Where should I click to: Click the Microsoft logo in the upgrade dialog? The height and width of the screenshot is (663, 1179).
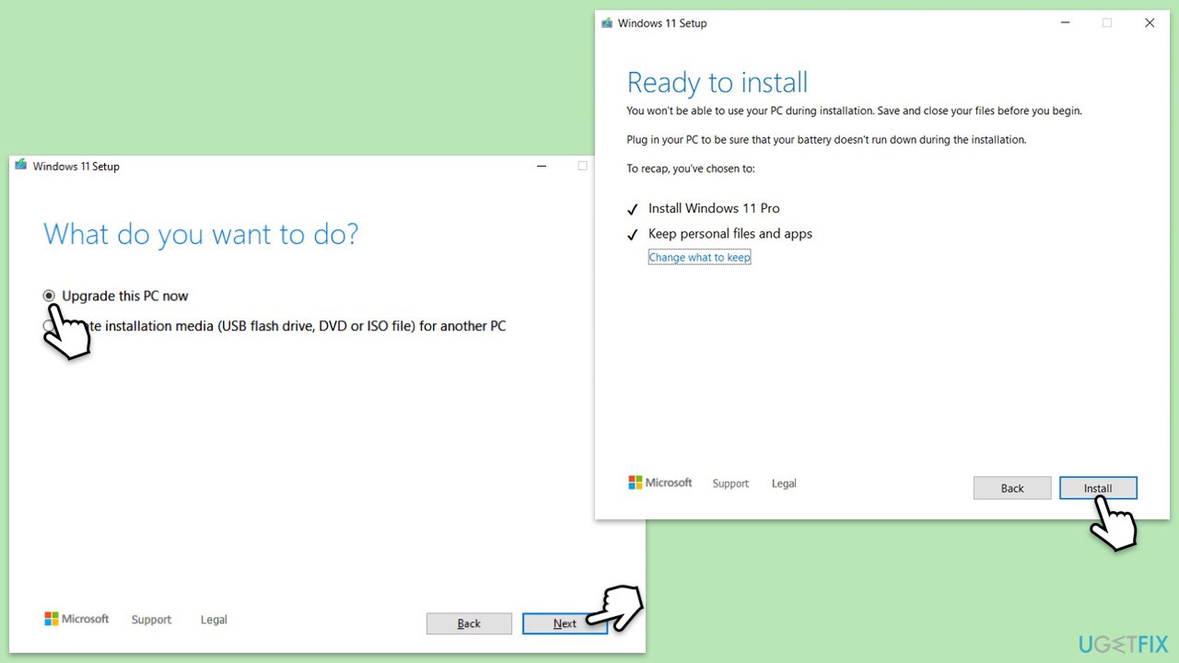coord(76,618)
